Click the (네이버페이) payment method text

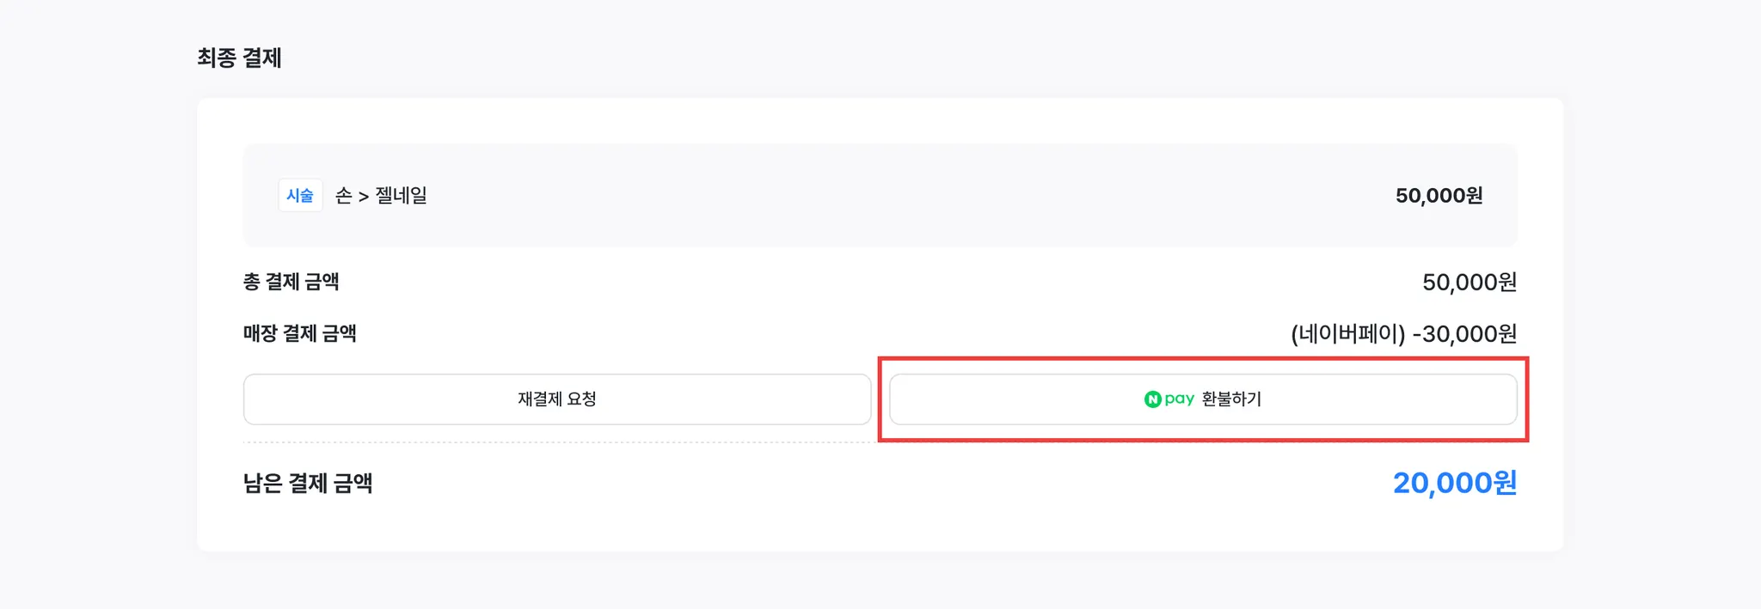1347,333
